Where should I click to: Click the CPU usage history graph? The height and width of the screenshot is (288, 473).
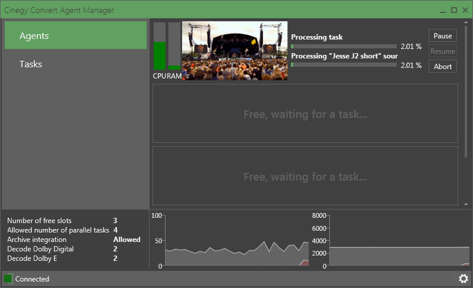[237, 240]
